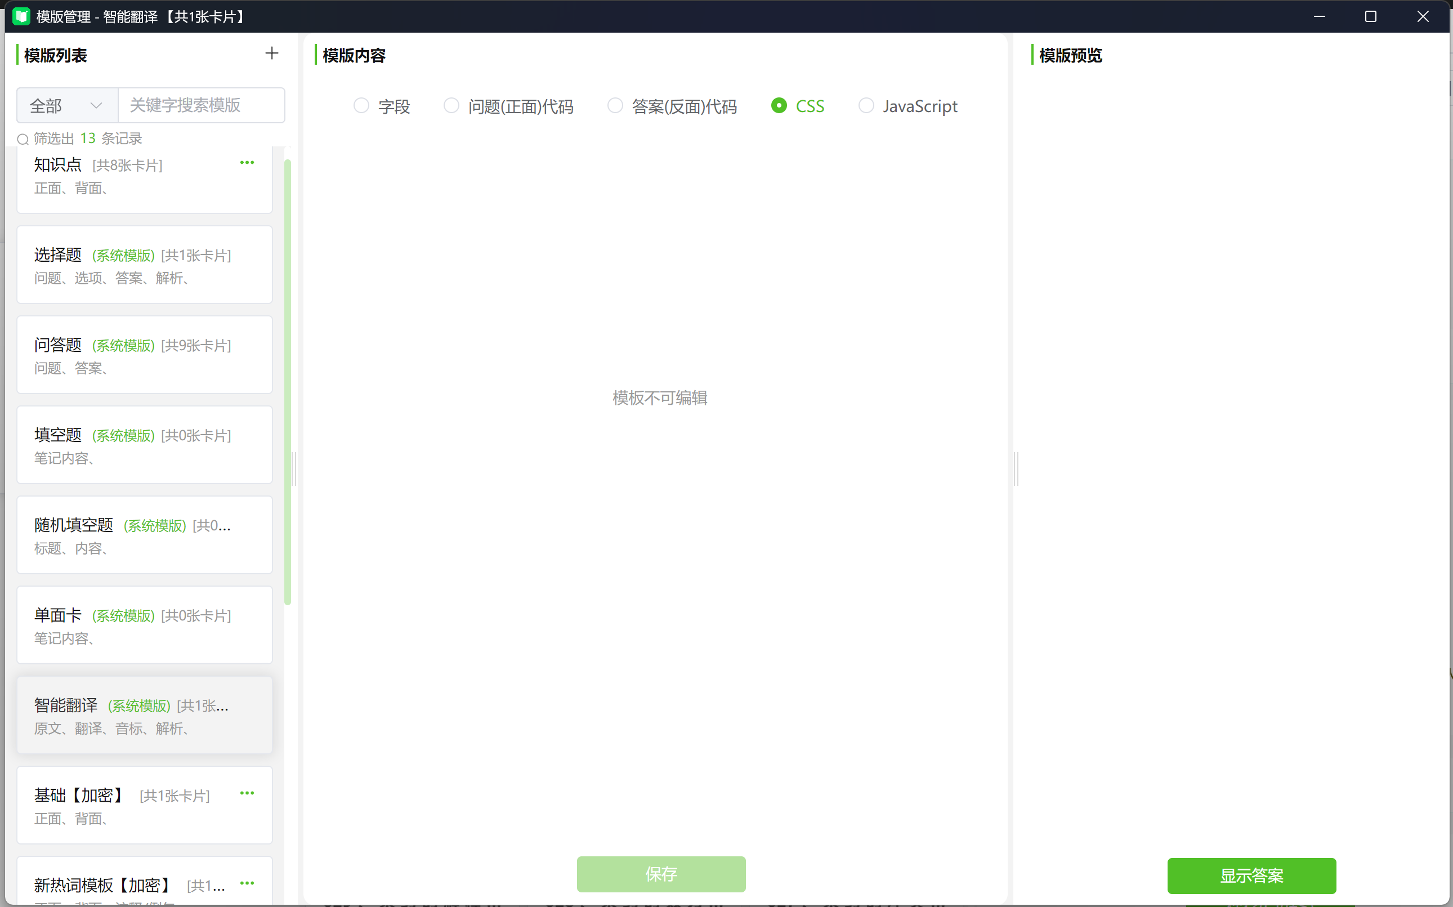Click the app logo in title bar
1453x907 pixels.
(21, 16)
